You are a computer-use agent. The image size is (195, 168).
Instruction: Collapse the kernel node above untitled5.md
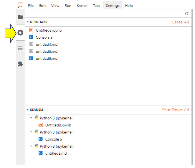coord(31,146)
